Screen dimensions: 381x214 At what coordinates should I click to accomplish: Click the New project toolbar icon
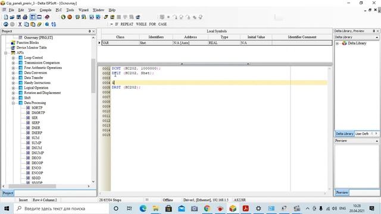[6, 17]
